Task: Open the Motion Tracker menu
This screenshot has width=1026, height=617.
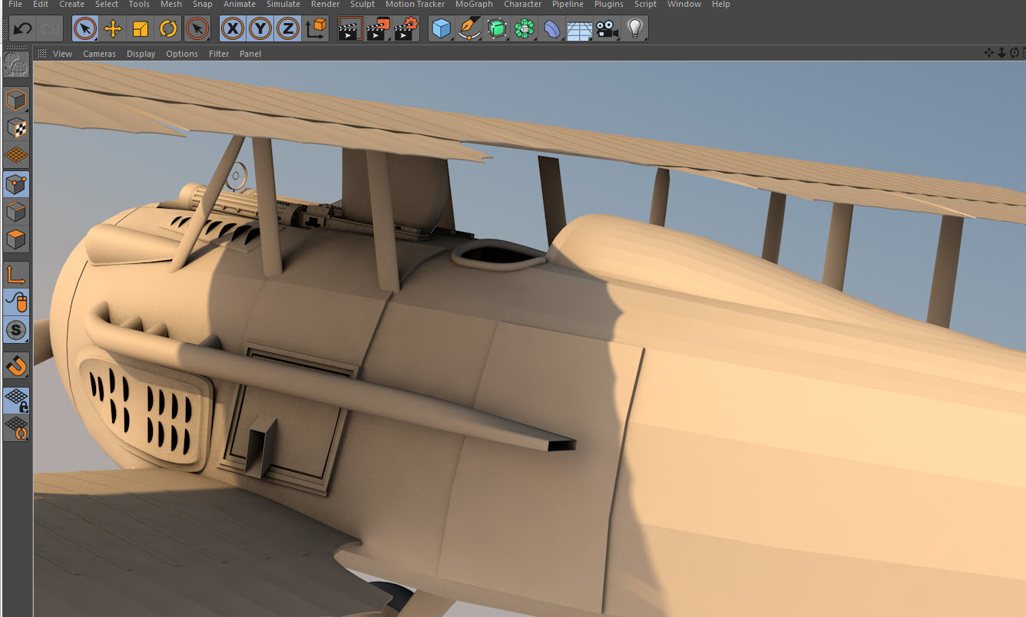Action: click(x=415, y=5)
